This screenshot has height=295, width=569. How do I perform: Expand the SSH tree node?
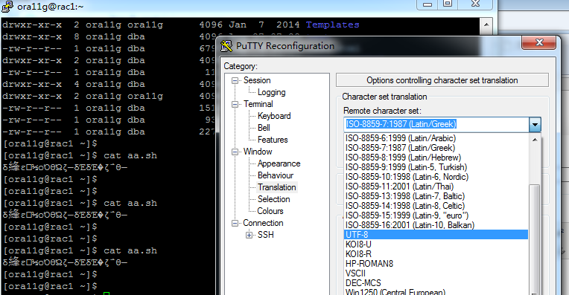coord(249,236)
